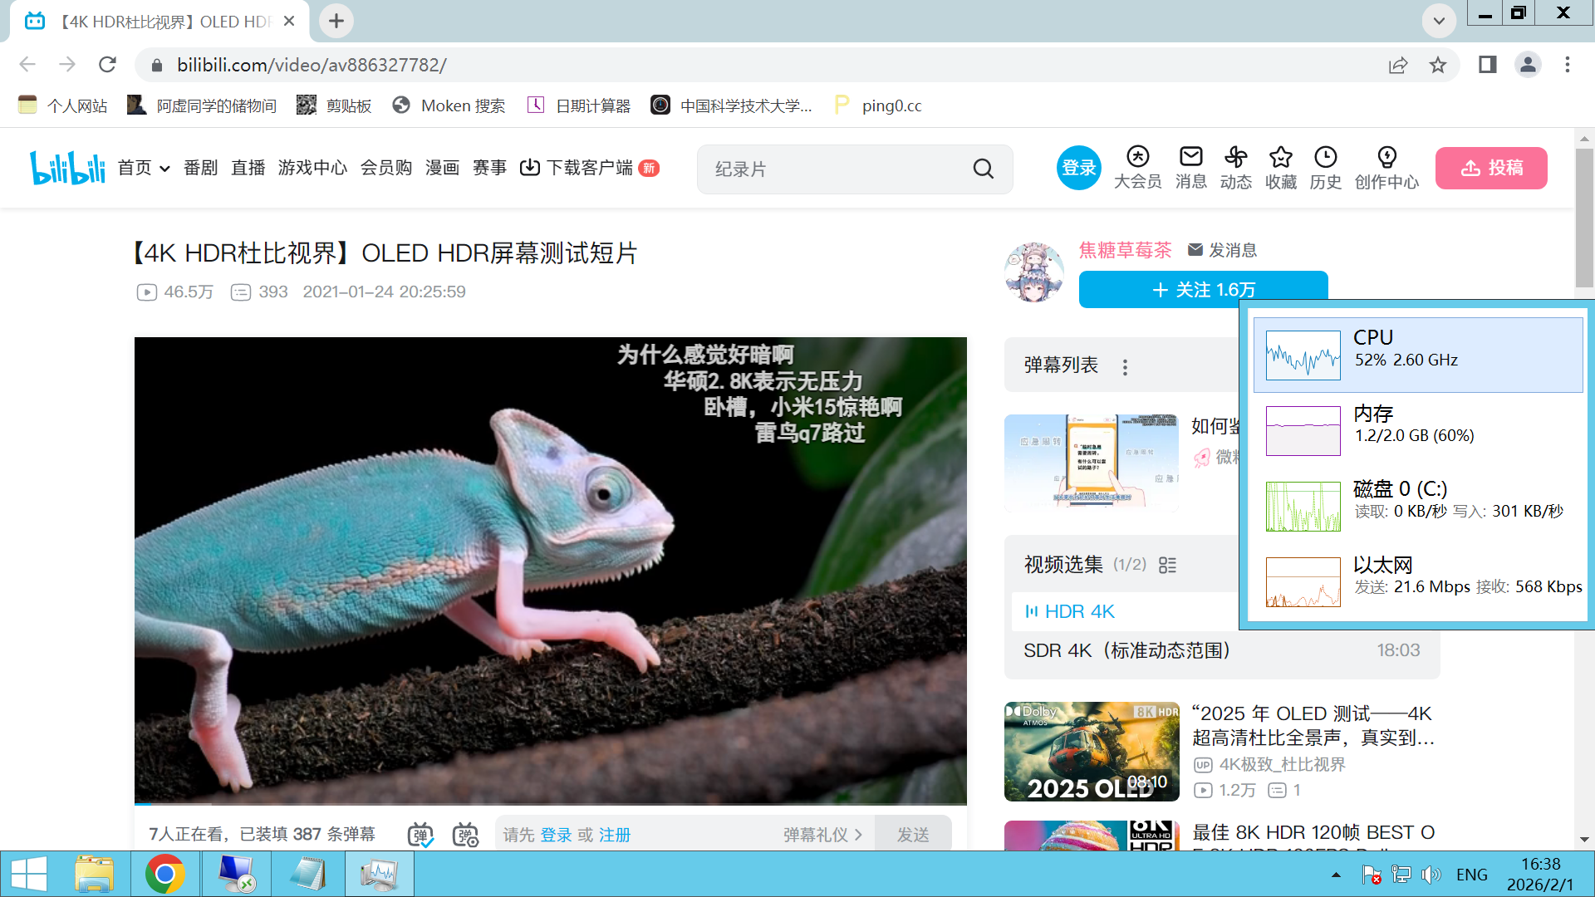Toggle danmaku display off with the 弹 icon
The height and width of the screenshot is (897, 1595).
pyautogui.click(x=420, y=834)
